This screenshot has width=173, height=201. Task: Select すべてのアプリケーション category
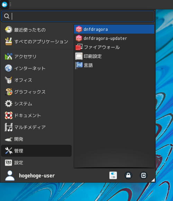36,42
